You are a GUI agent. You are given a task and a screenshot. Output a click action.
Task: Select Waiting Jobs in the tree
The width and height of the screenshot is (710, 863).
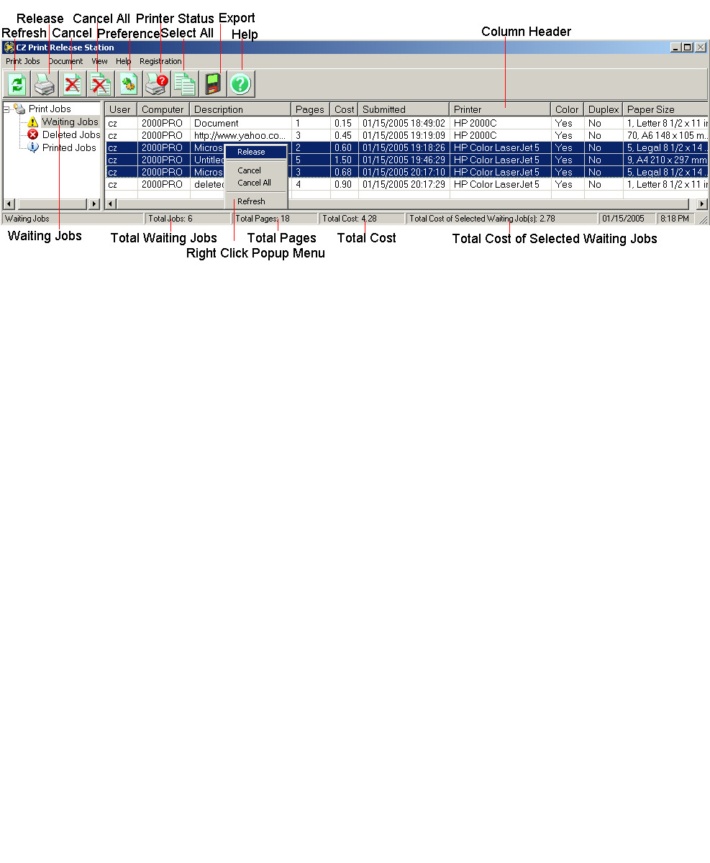pos(70,122)
